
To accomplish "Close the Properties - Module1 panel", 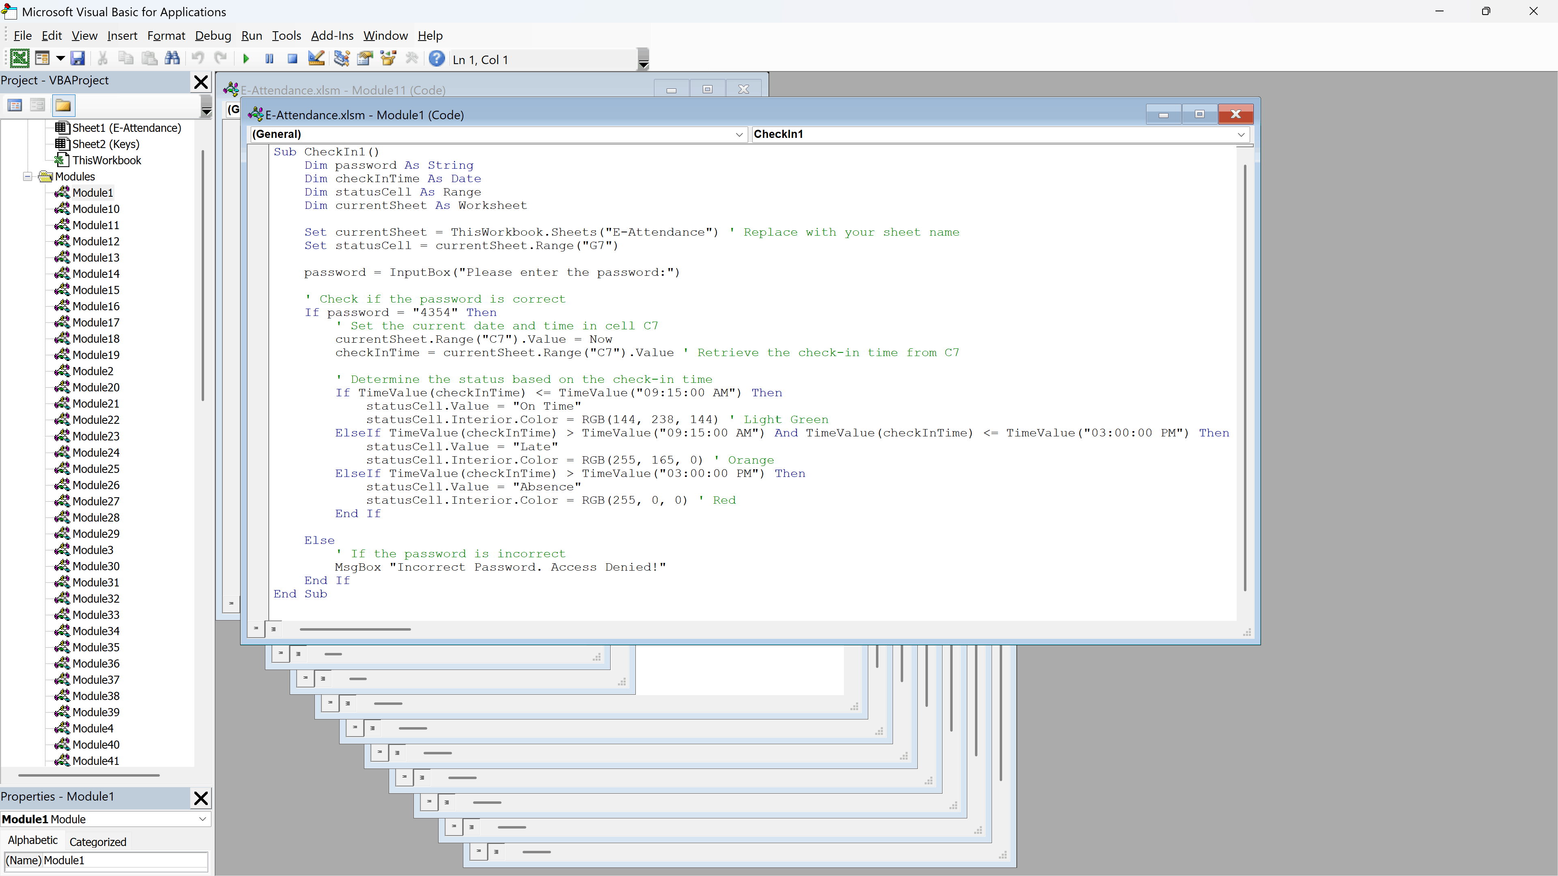I will pos(201,799).
